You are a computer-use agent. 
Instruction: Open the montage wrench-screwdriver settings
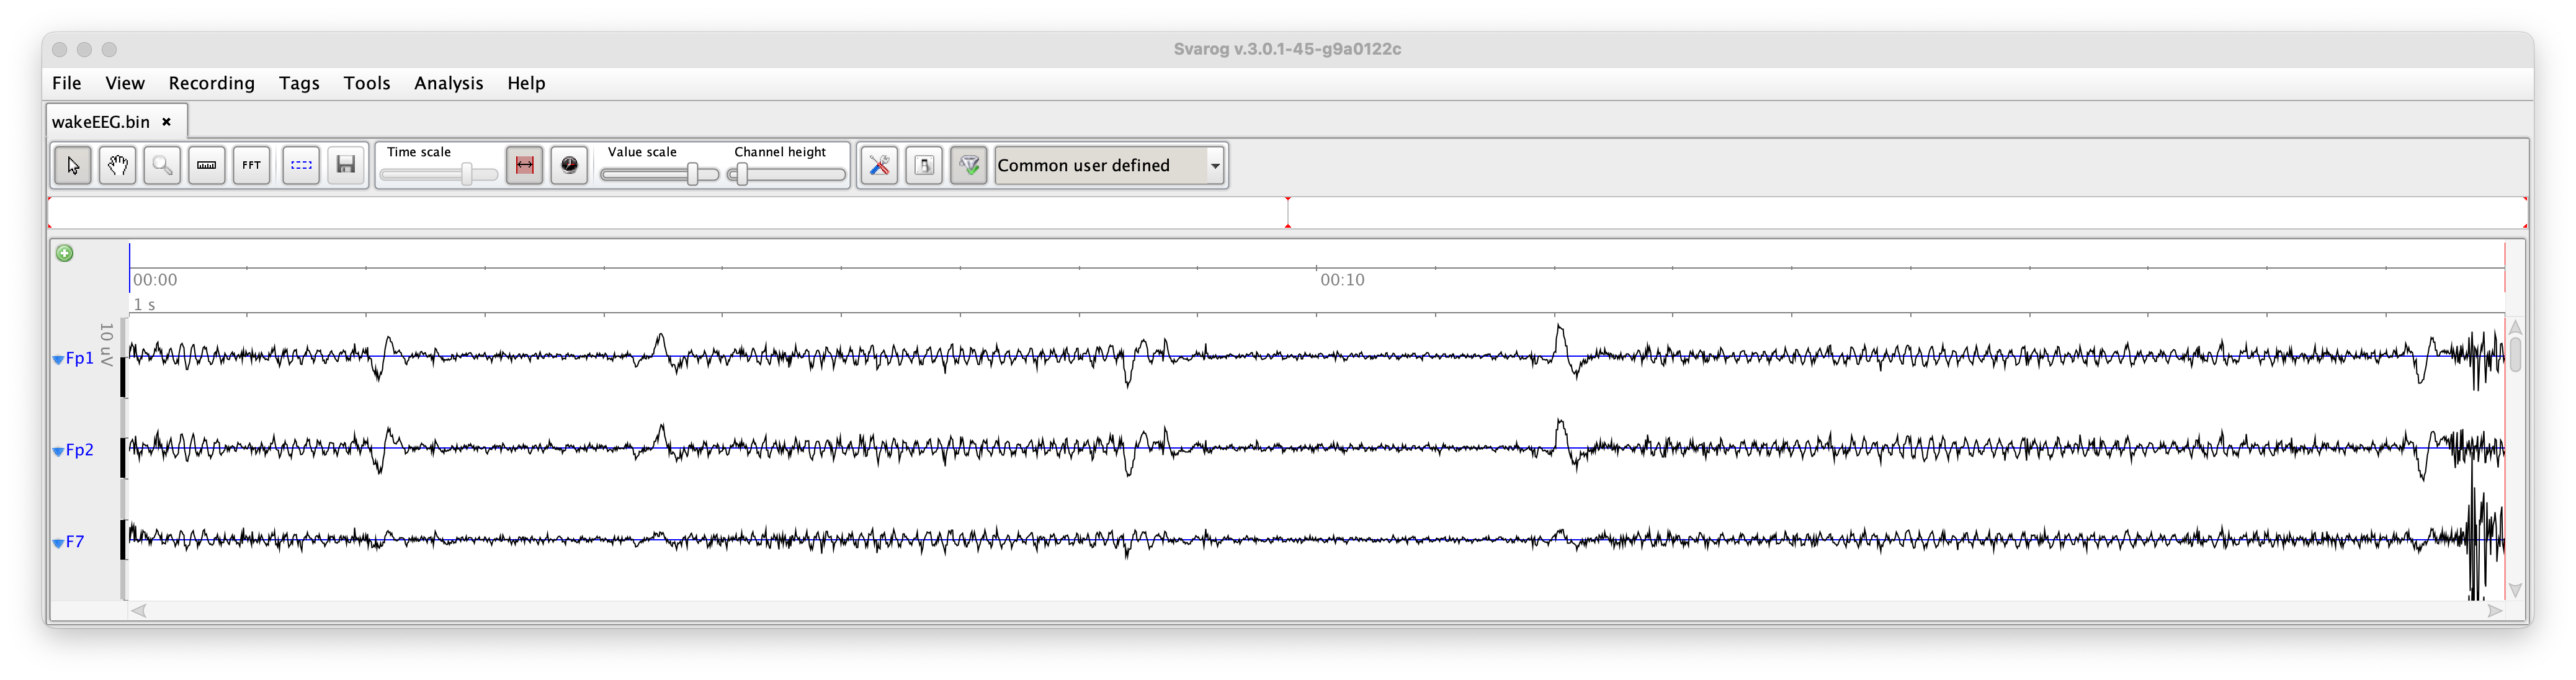pyautogui.click(x=879, y=165)
